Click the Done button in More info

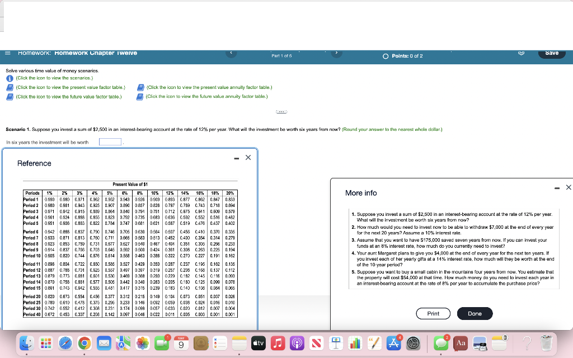475,313
